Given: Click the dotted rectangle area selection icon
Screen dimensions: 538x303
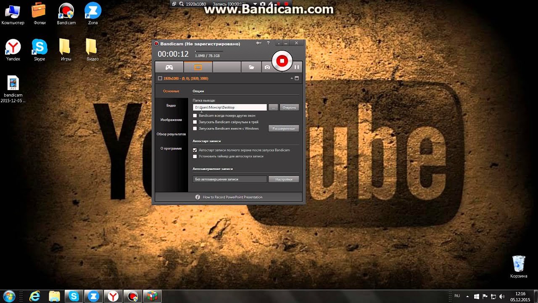Looking at the screenshot, I should pos(160,78).
